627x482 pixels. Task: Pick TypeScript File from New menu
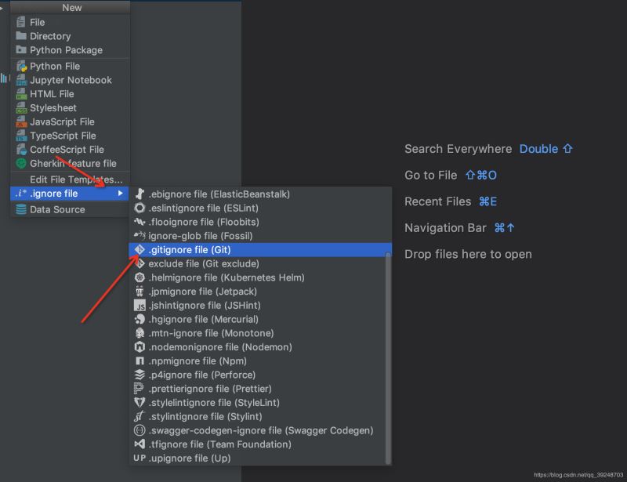(63, 136)
